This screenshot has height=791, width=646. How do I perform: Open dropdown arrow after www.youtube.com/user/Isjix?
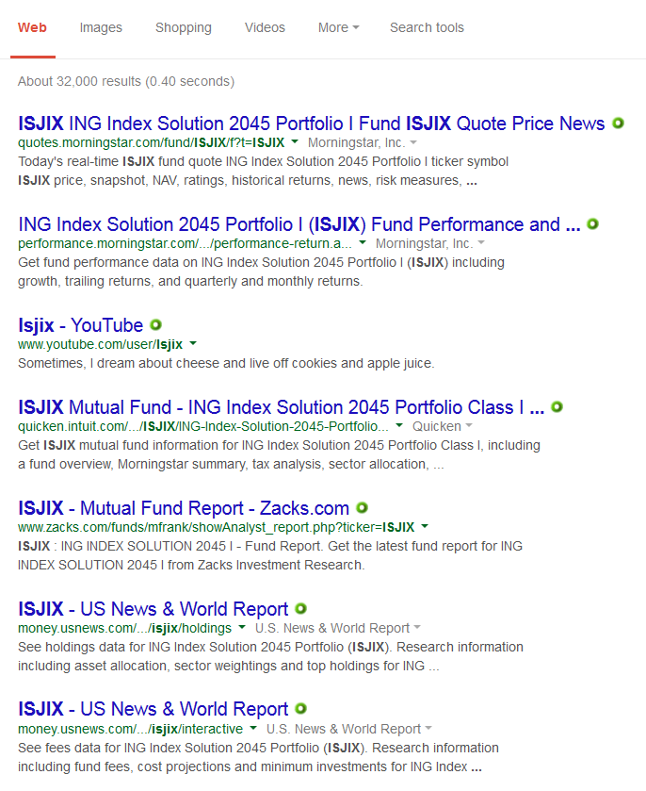(193, 343)
